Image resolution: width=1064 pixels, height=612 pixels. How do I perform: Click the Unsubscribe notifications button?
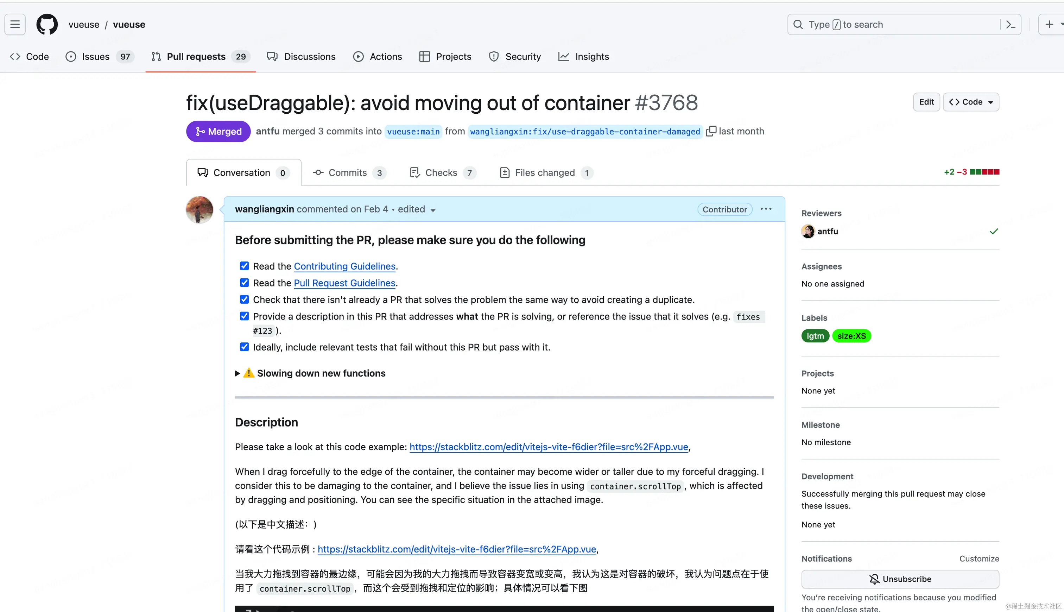(x=900, y=579)
